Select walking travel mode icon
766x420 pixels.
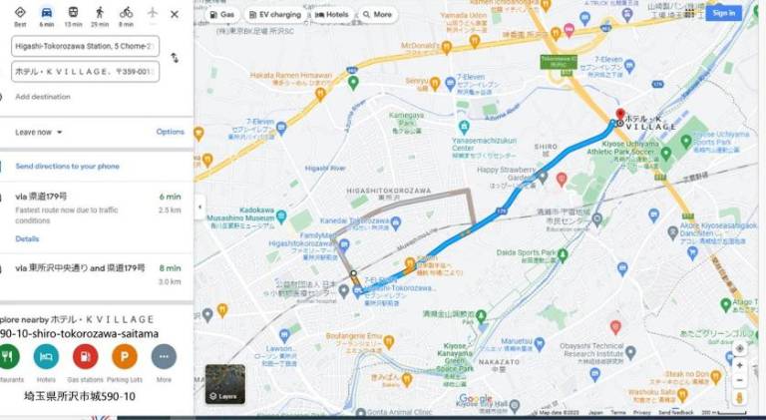coord(100,12)
